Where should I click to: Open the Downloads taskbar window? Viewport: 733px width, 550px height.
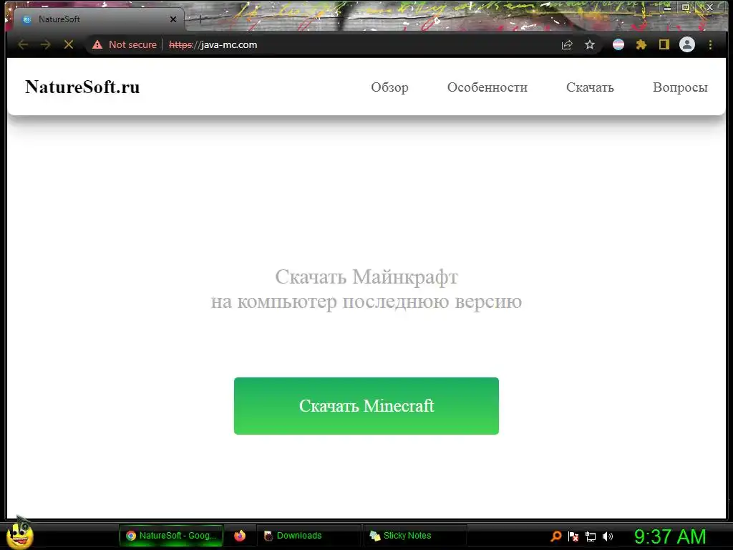(309, 536)
